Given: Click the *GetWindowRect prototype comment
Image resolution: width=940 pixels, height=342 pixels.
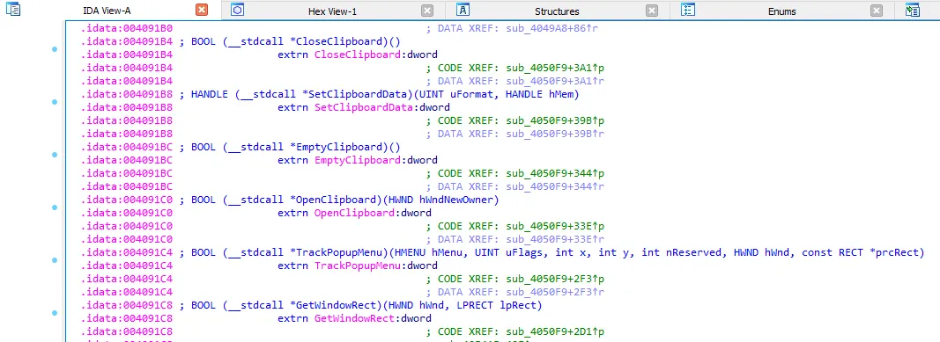Looking at the screenshot, I should tap(360, 305).
